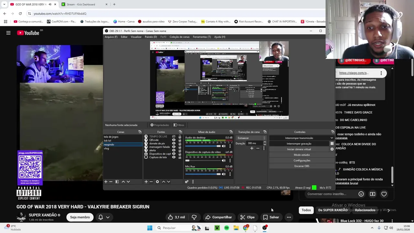Mute the Mic/Aux channel
Viewport: 414px width, 233px height.
pos(223,174)
